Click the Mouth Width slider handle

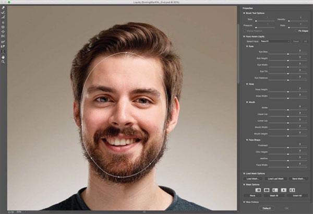pos(288,129)
